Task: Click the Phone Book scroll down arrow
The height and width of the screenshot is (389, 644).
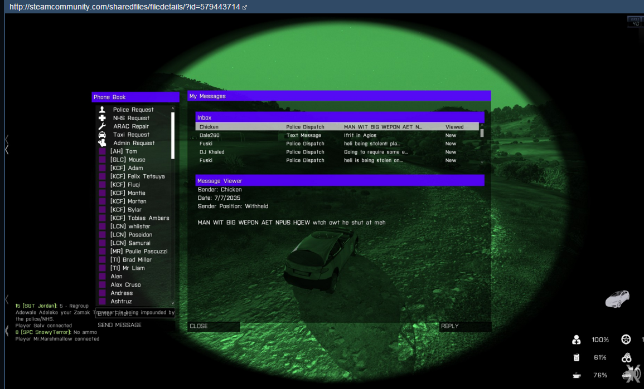Action: 172,303
